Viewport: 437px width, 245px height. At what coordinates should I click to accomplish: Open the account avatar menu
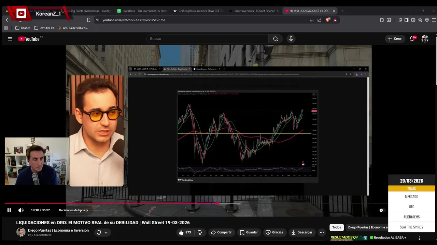pos(425,39)
